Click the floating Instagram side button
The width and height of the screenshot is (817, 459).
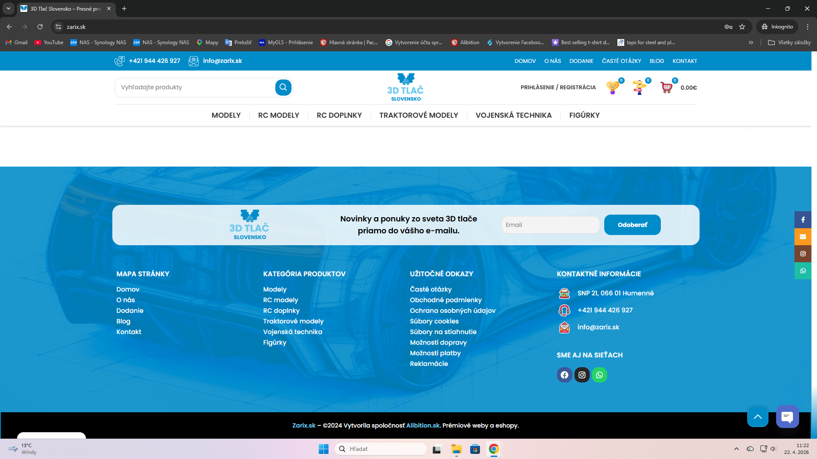[x=803, y=254]
